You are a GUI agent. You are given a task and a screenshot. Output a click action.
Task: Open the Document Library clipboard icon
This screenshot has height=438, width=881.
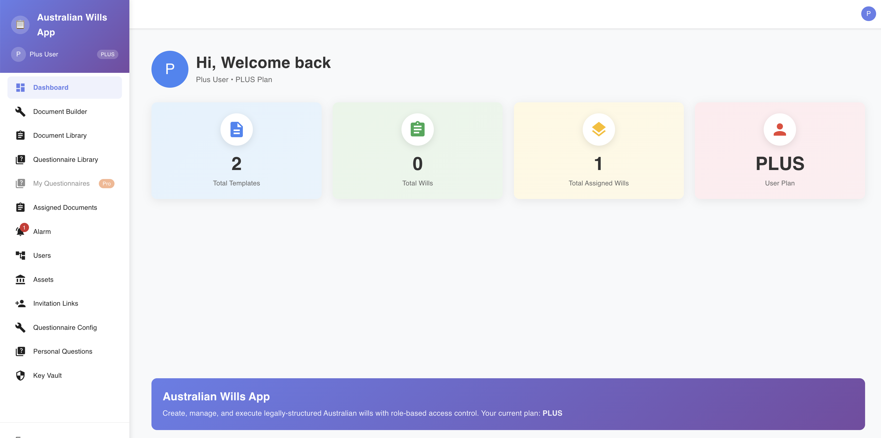pos(20,135)
